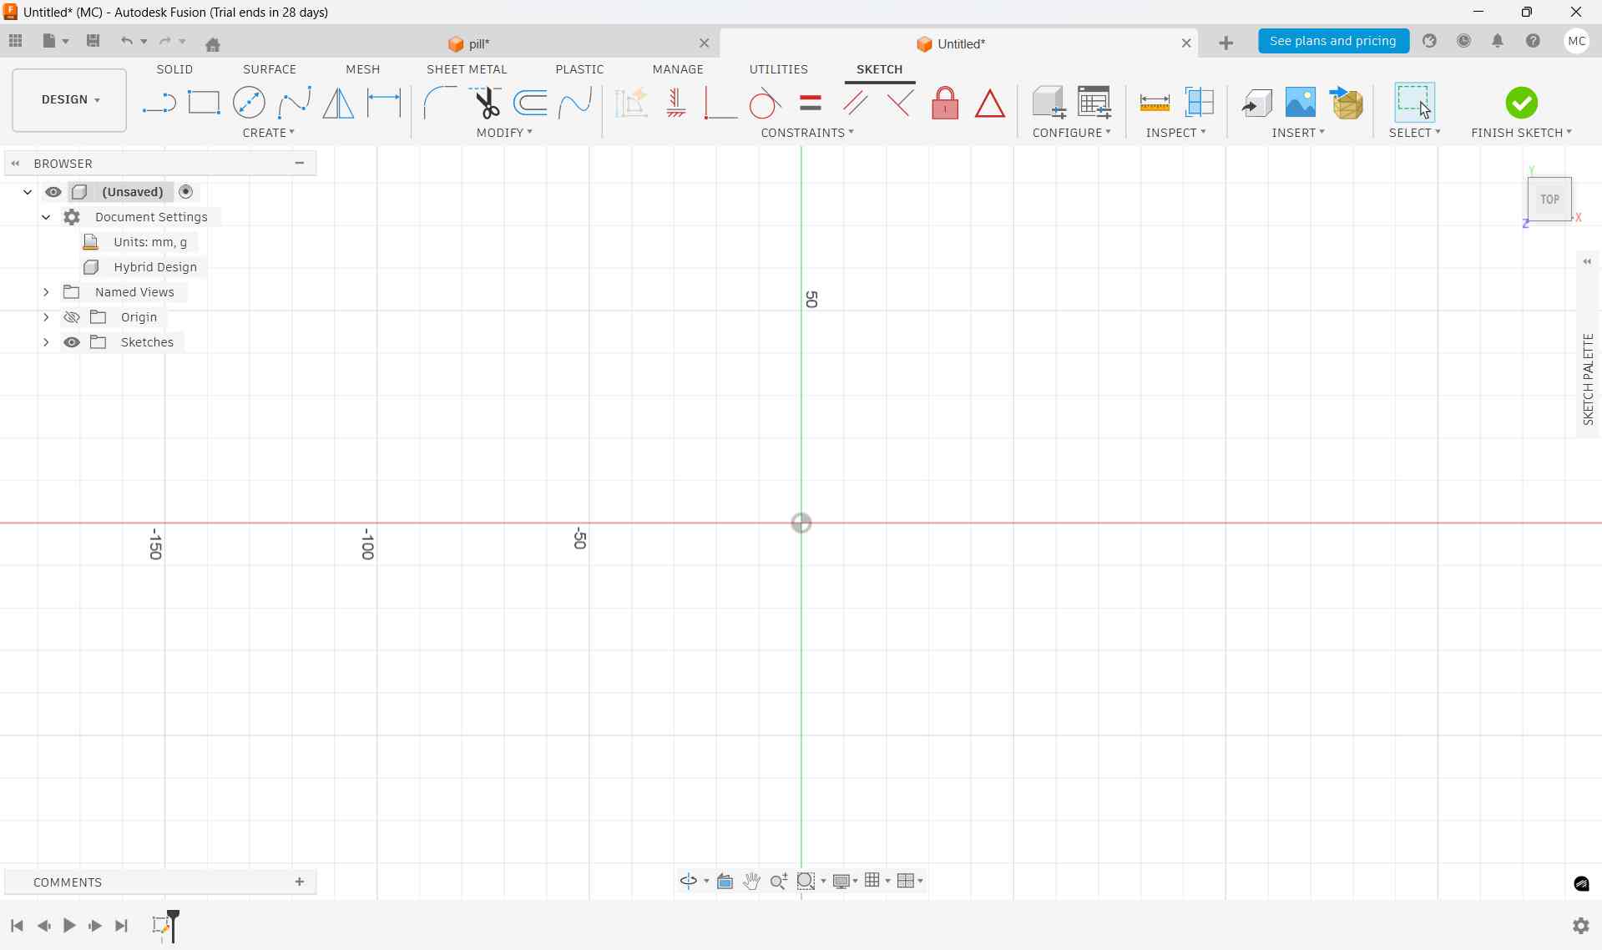
Task: Apply the Parallel constraint
Action: (x=856, y=103)
